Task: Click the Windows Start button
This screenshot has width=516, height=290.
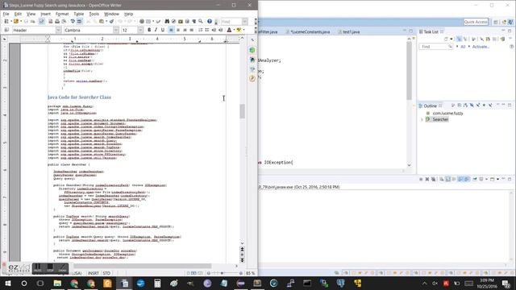Action: (x=8, y=283)
